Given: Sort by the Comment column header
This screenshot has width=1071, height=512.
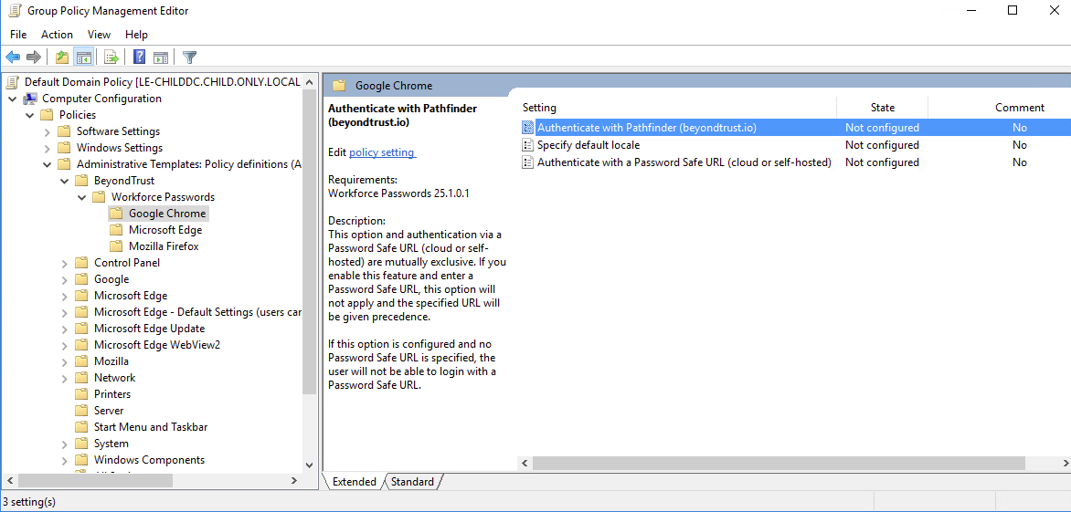Looking at the screenshot, I should tap(1019, 108).
